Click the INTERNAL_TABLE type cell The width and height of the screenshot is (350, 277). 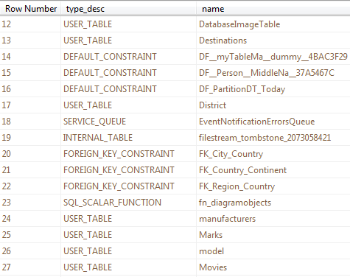pos(128,138)
